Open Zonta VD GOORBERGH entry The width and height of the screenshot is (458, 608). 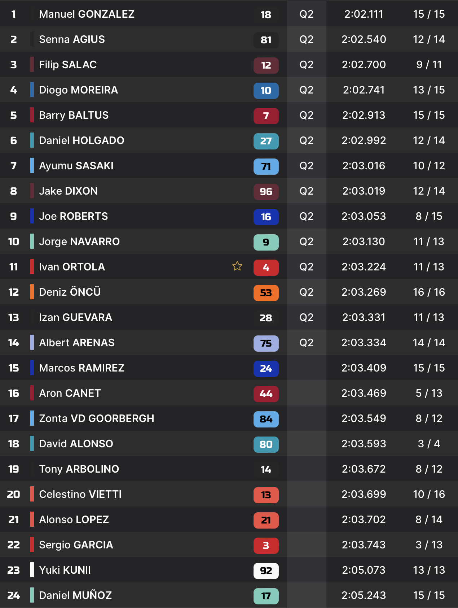coord(96,418)
